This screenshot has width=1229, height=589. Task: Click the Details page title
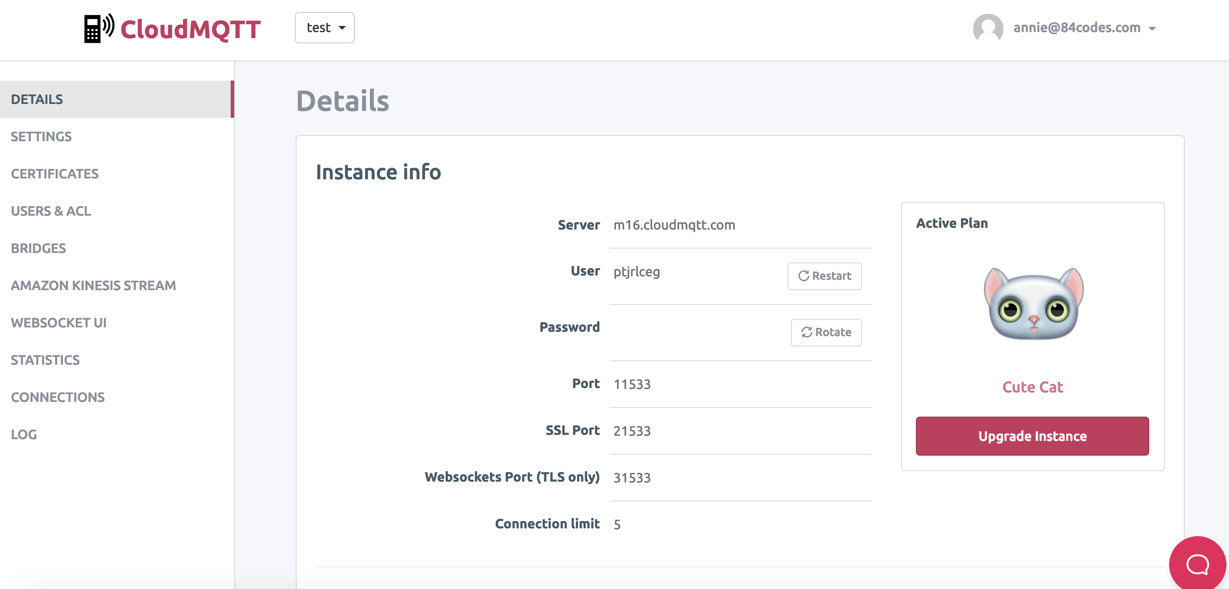343,100
